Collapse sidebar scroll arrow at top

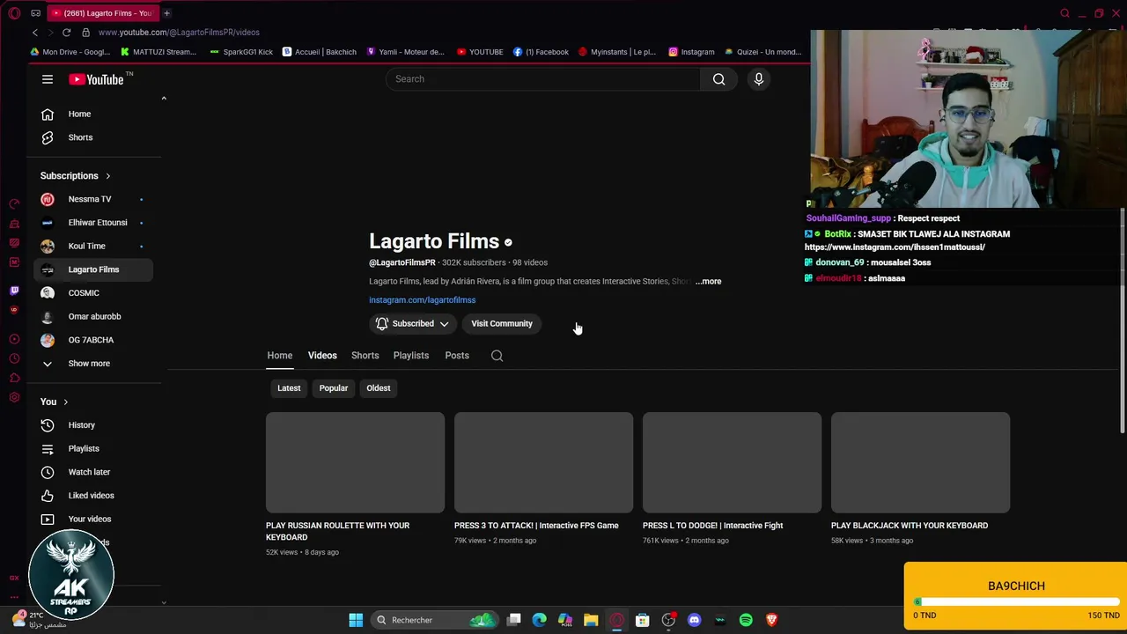164,98
